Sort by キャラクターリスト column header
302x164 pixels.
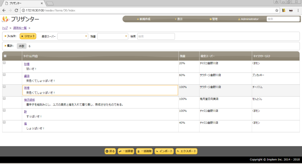pos(276,56)
